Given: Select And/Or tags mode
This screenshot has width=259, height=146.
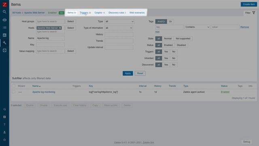Looking at the screenshot, I should tap(161, 21).
